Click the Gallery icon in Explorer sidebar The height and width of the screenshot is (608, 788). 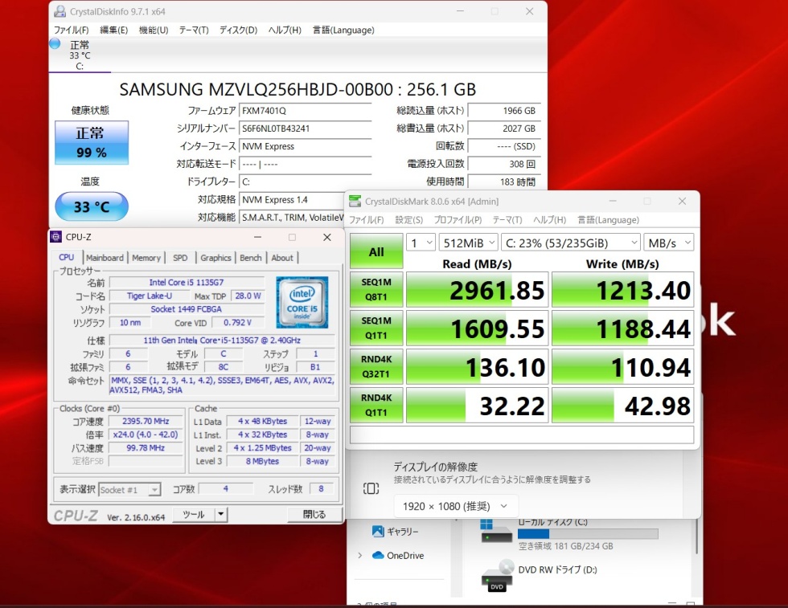[378, 531]
